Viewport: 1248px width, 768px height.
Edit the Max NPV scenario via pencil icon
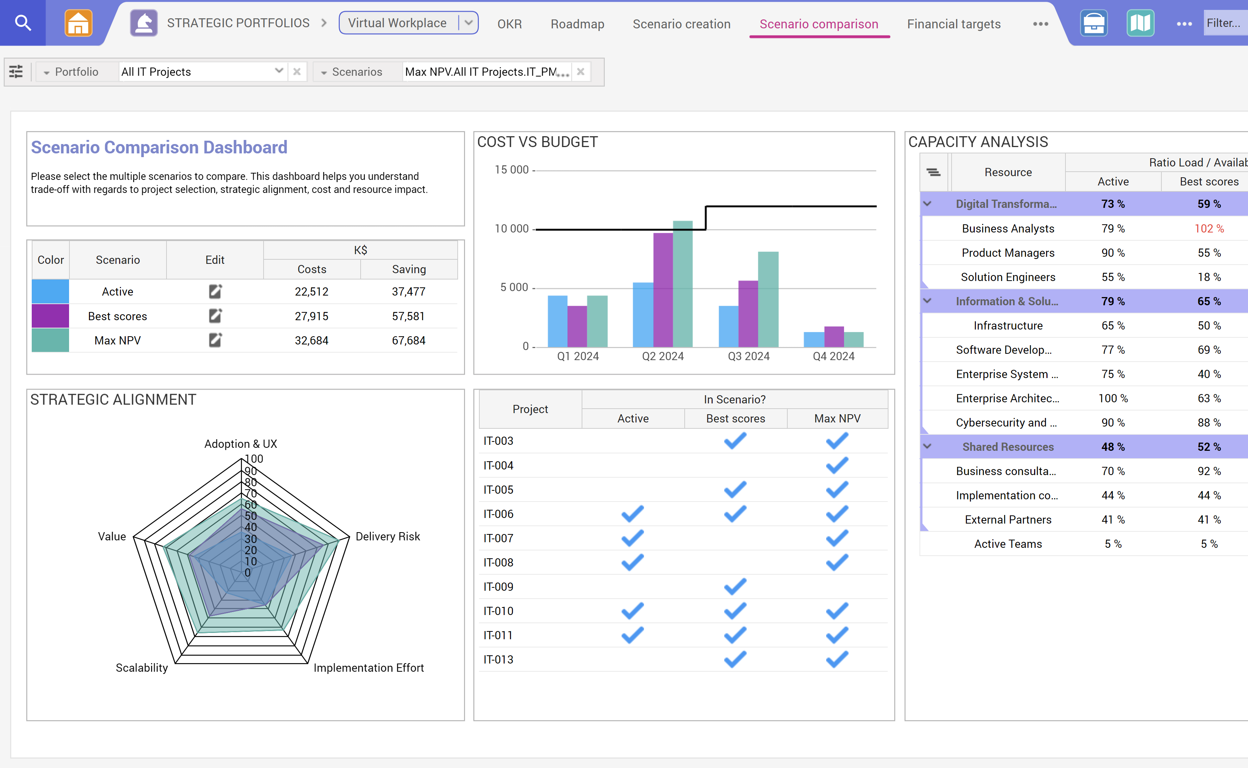click(215, 340)
